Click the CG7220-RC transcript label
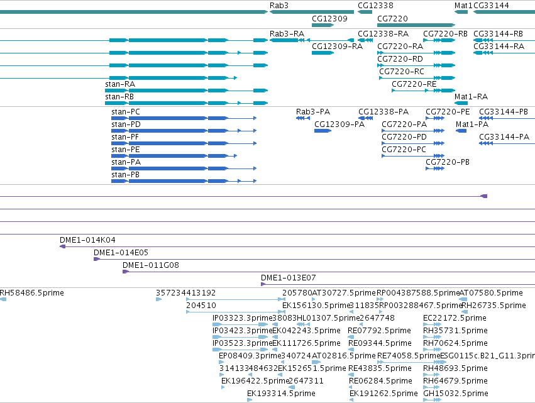 point(402,72)
